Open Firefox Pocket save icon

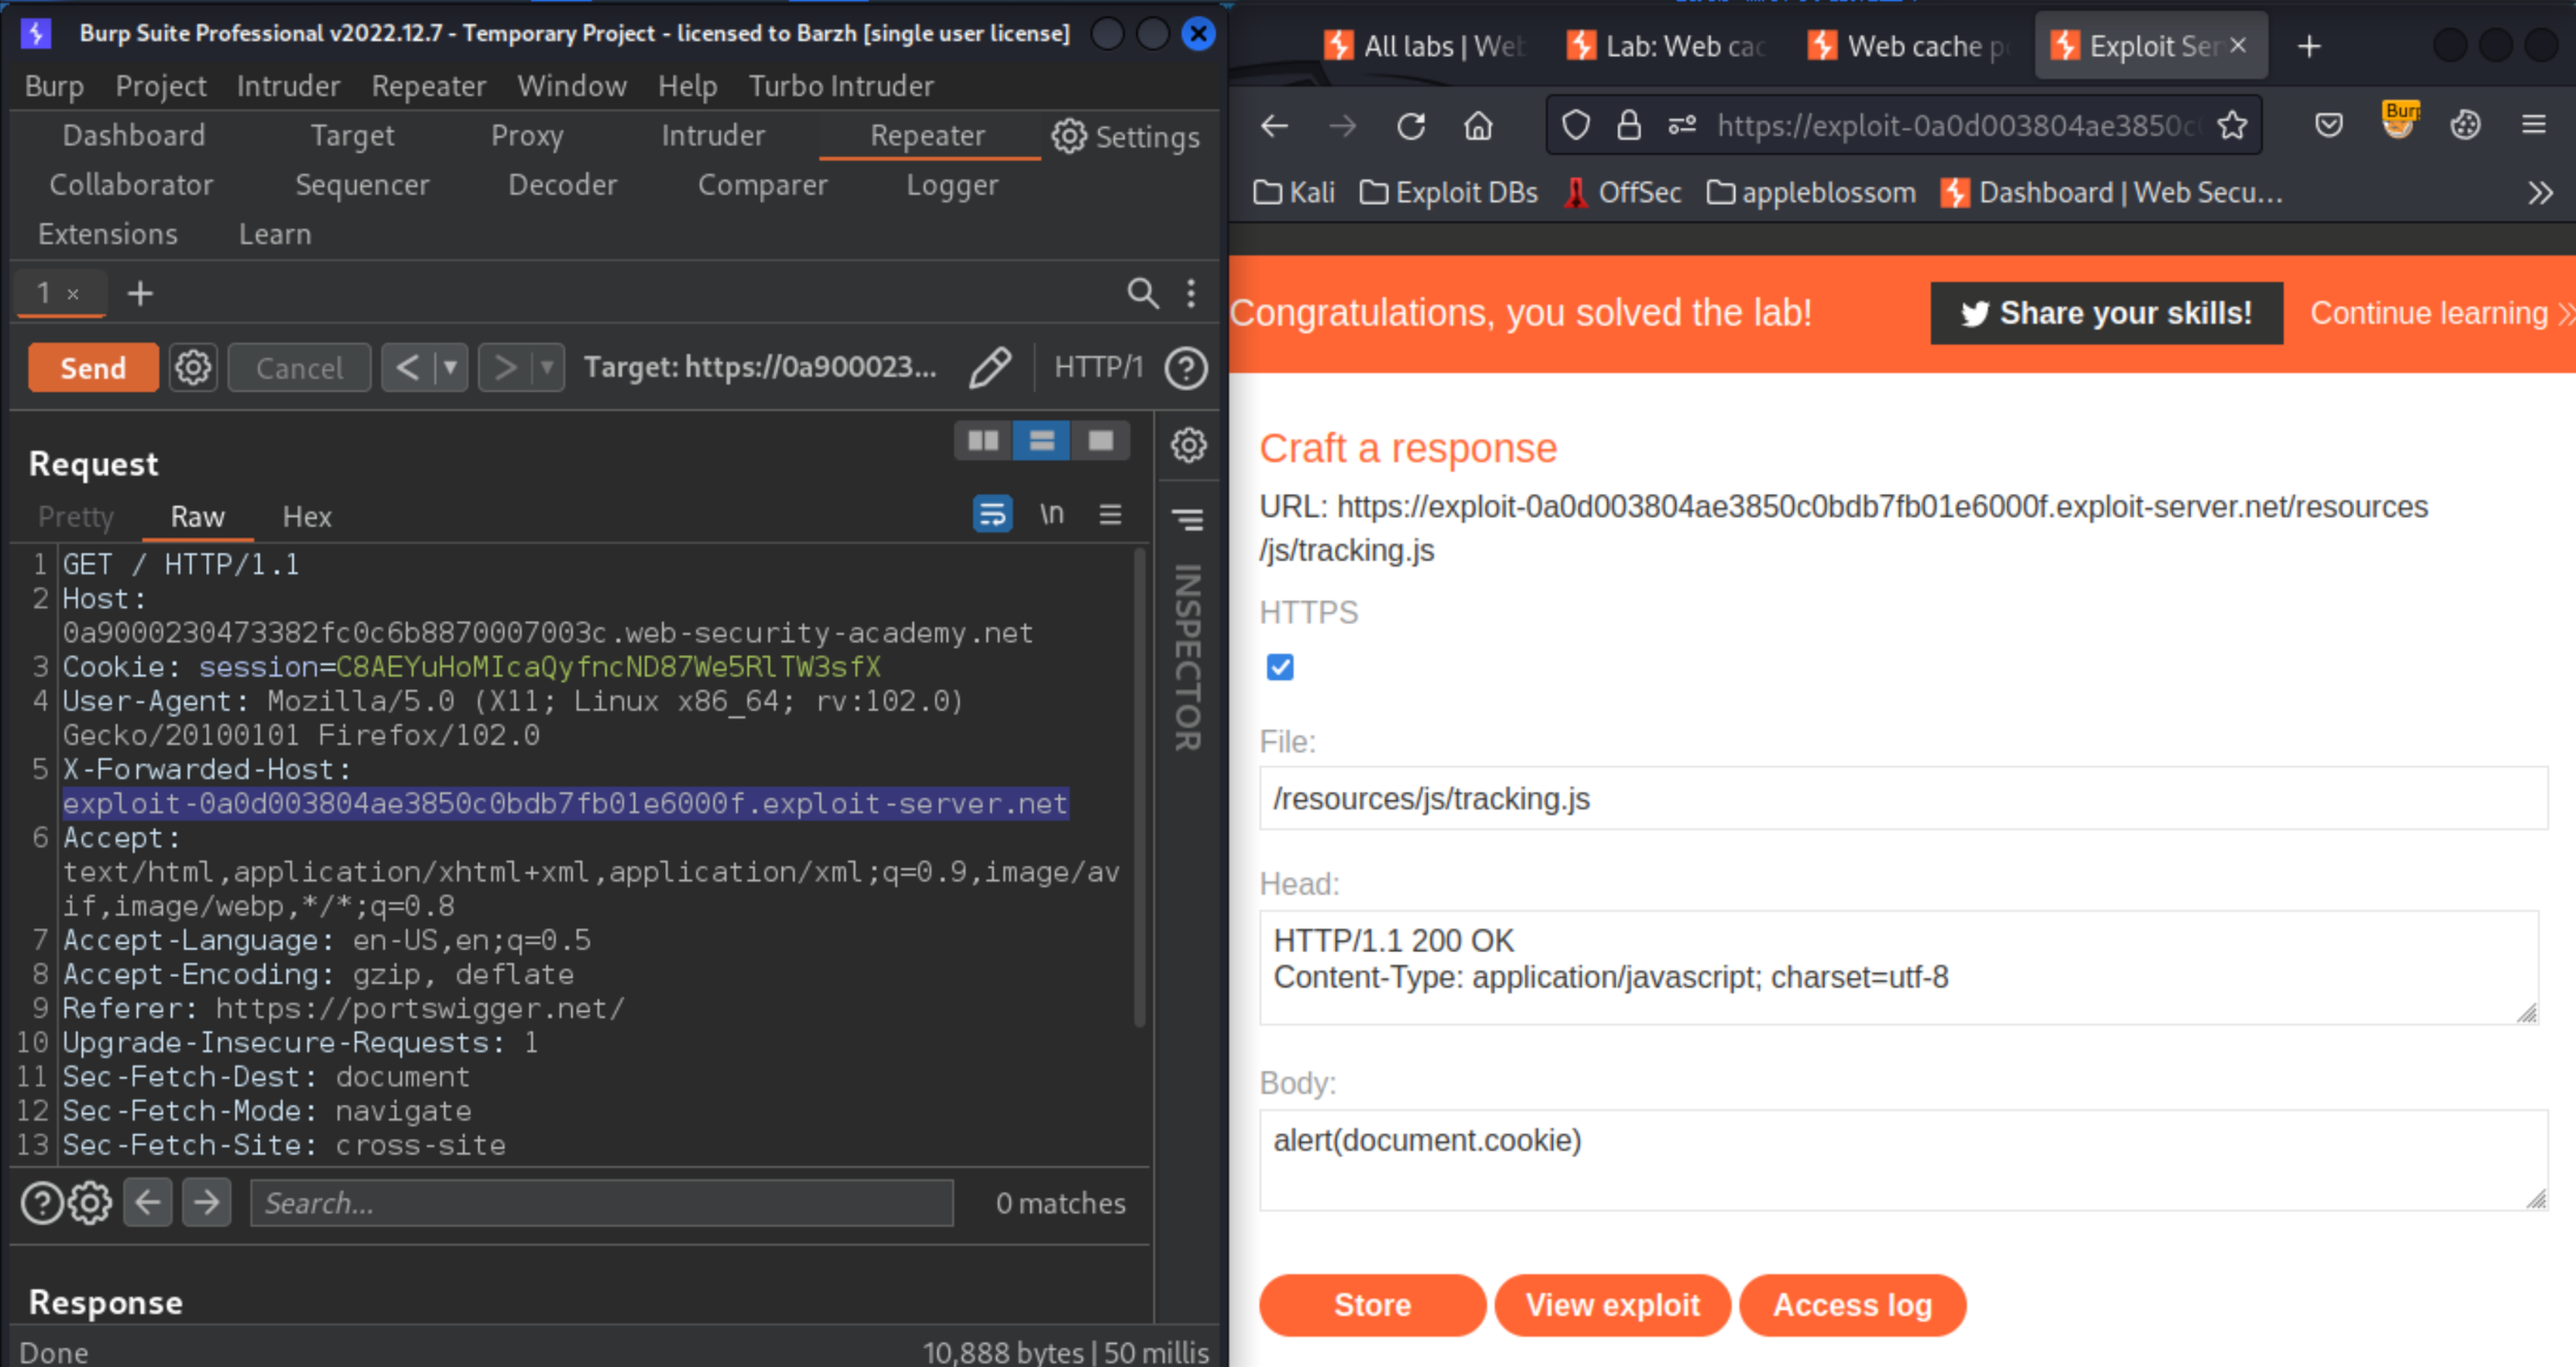pos(2329,125)
